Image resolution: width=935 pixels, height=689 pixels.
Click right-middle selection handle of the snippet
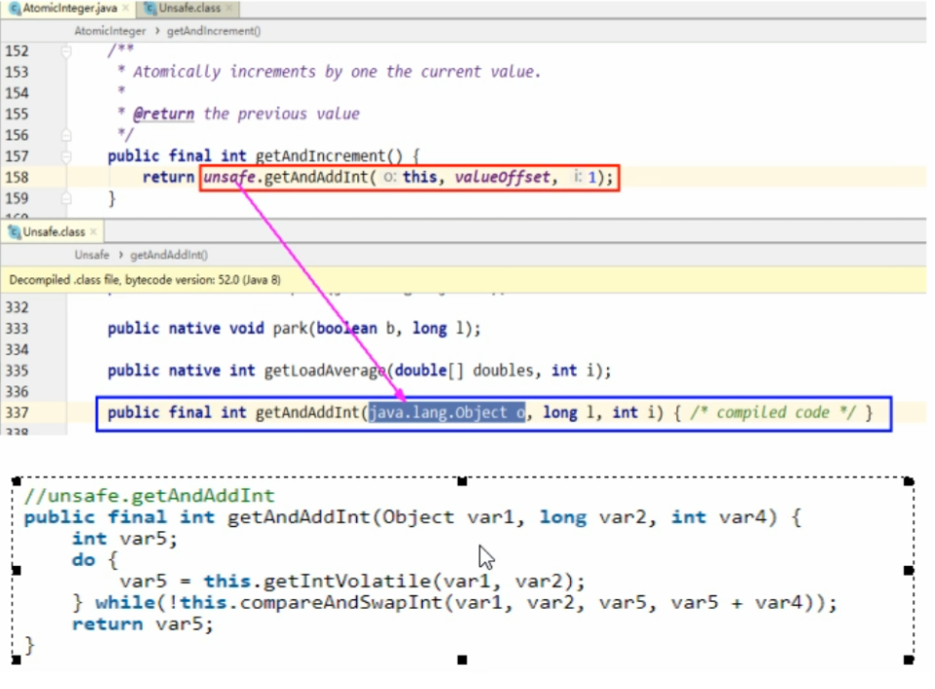click(909, 570)
